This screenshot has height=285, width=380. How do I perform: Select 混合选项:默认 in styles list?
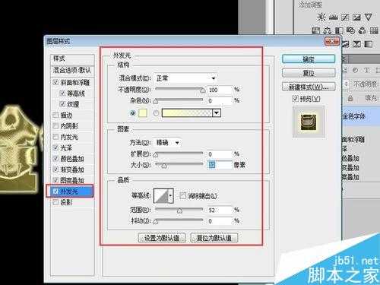[x=72, y=70]
